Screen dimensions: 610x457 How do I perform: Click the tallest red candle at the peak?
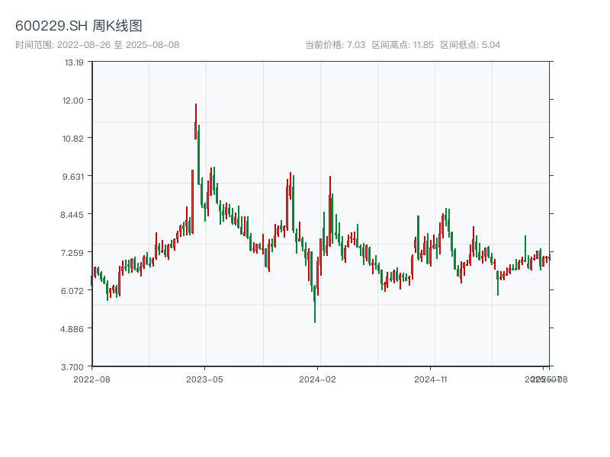coord(195,122)
